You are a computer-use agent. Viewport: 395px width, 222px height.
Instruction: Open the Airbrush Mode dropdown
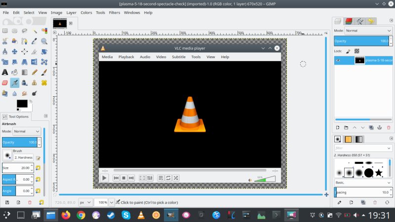[27, 131]
